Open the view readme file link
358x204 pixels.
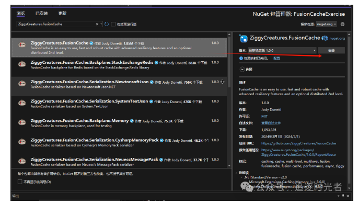271,123
